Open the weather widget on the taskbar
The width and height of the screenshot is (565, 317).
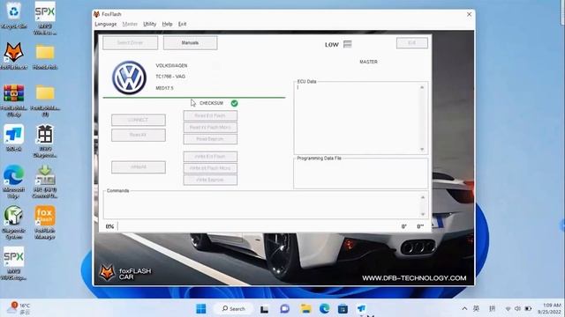click(x=19, y=309)
